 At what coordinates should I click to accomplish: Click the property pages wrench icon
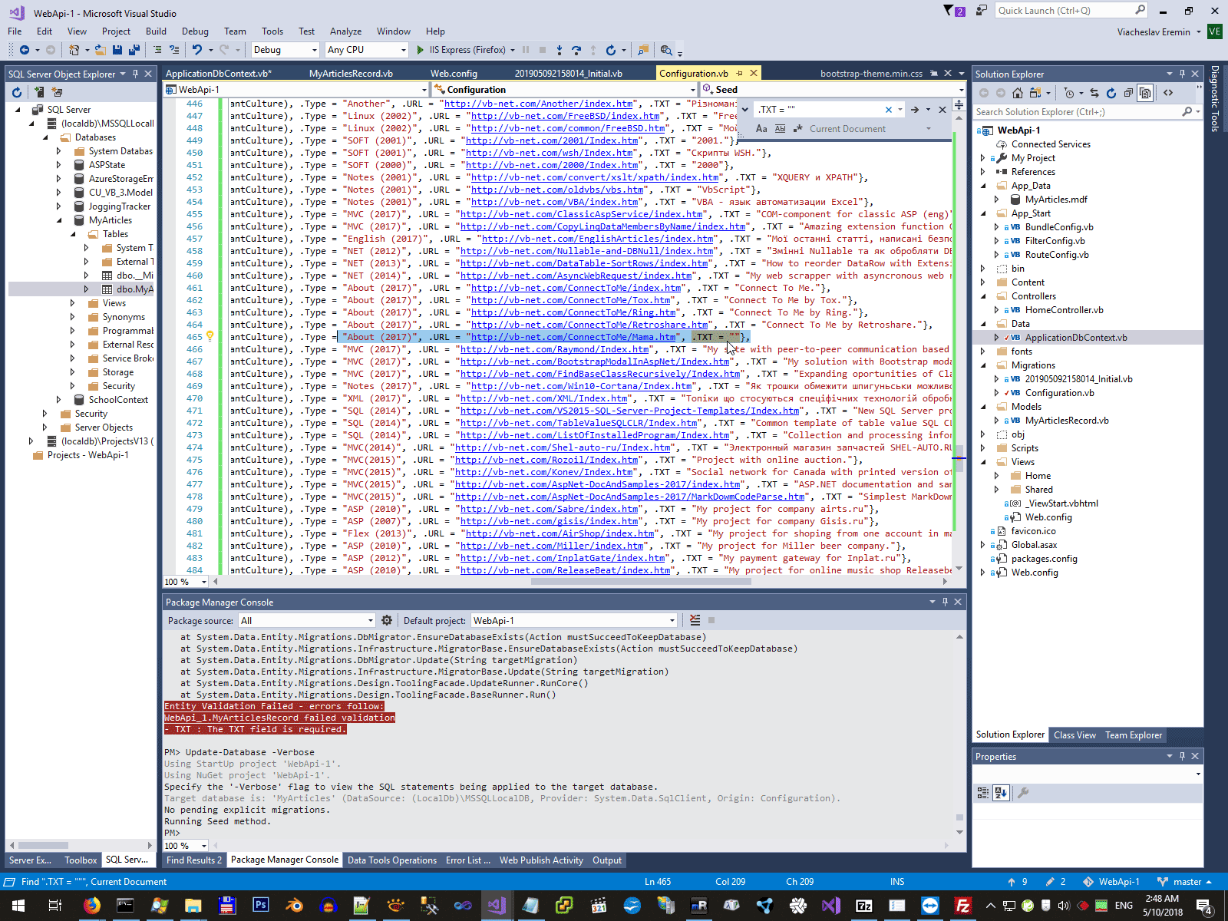1023,793
